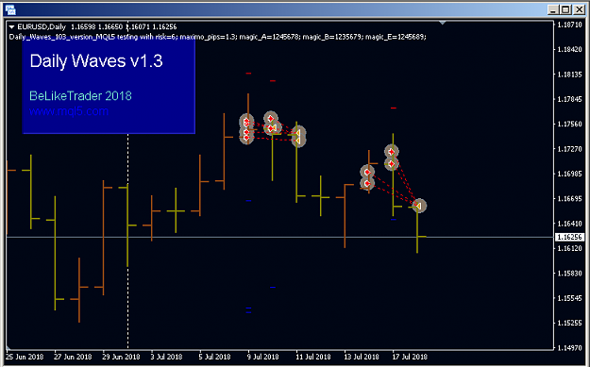Click the 9 Jul 2018 date label
Screen dimensions: 590x367
pyautogui.click(x=262, y=357)
